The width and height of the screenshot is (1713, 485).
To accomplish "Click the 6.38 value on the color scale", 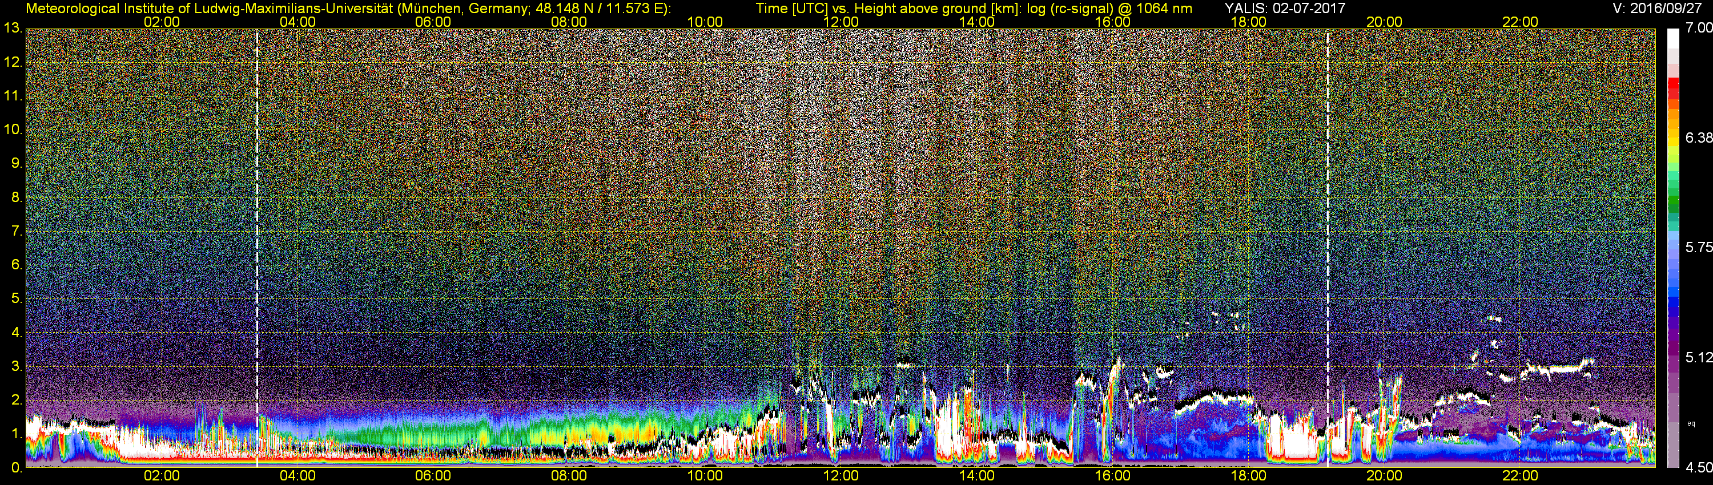I will click(1698, 138).
